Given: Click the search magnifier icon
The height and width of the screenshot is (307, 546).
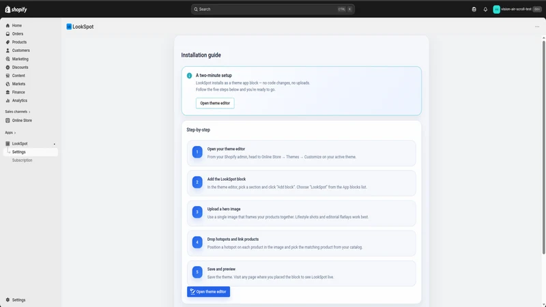Looking at the screenshot, I should [196, 10].
